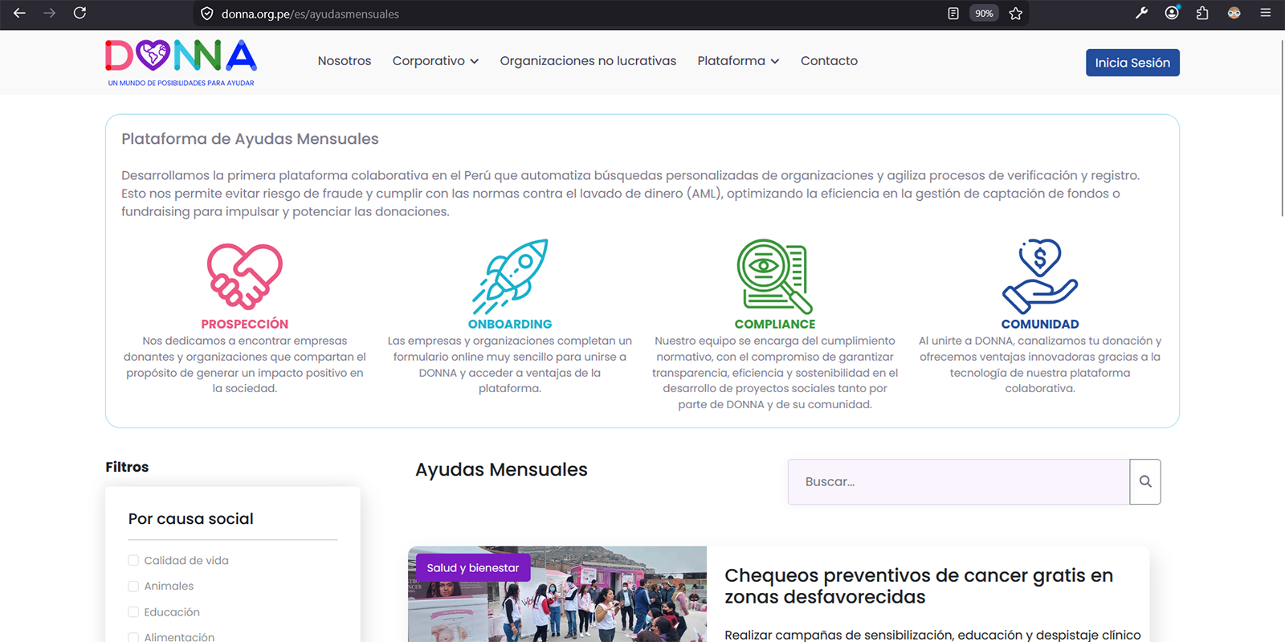Check the Calidad de vida filter
The width and height of the screenshot is (1285, 642).
pyautogui.click(x=133, y=561)
